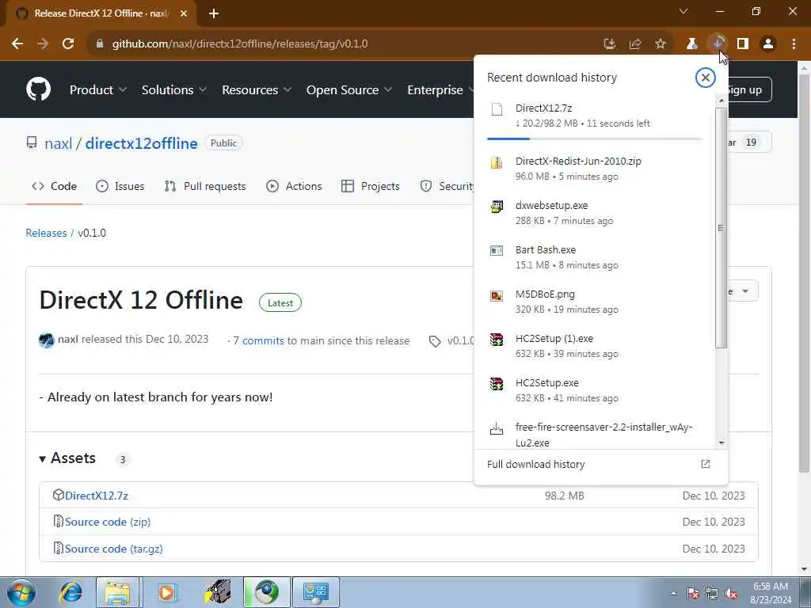Open media player taskbar icon
Image resolution: width=811 pixels, height=608 pixels.
coord(166,592)
